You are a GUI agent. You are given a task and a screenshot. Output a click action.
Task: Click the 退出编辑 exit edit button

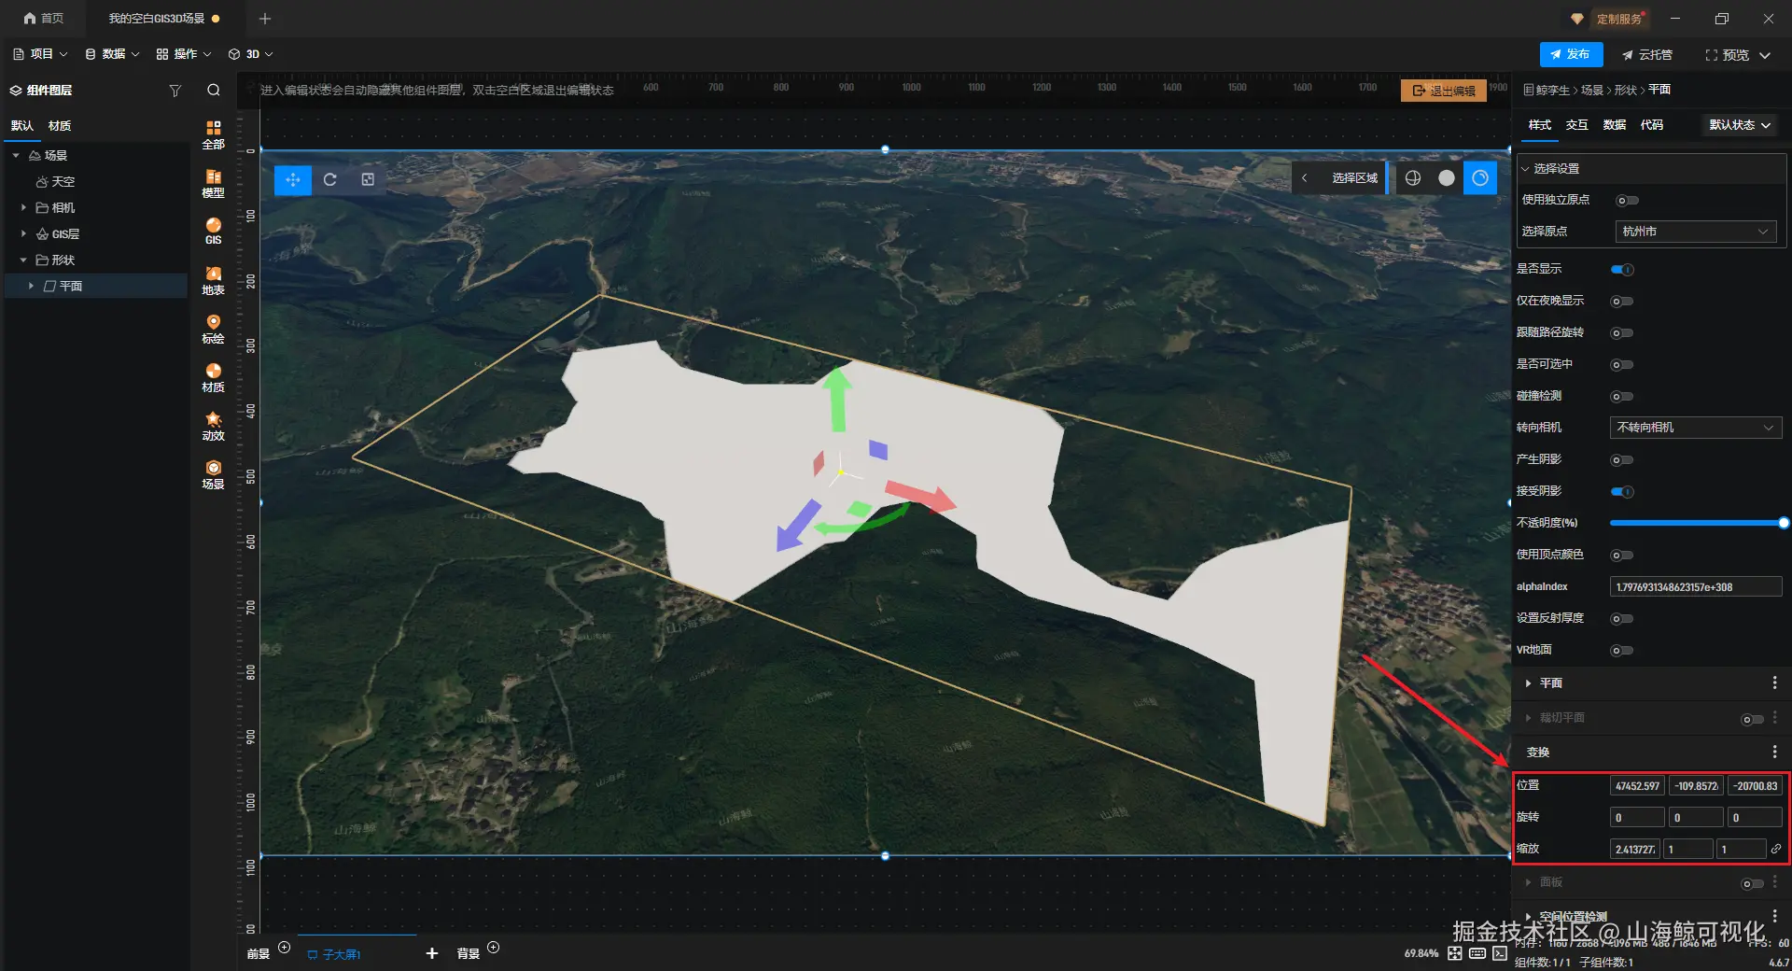tap(1443, 91)
